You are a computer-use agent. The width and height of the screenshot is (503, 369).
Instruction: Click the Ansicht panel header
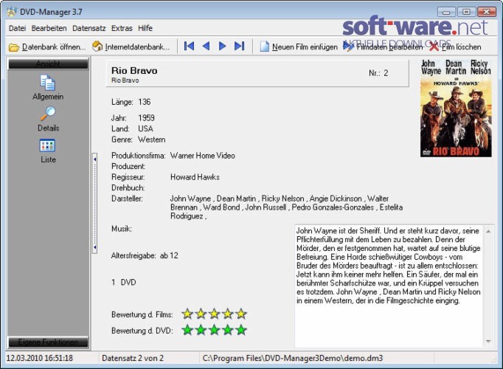[48, 64]
